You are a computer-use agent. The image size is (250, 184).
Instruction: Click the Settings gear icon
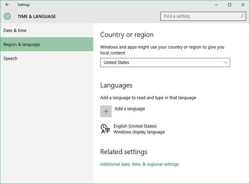tap(7, 16)
